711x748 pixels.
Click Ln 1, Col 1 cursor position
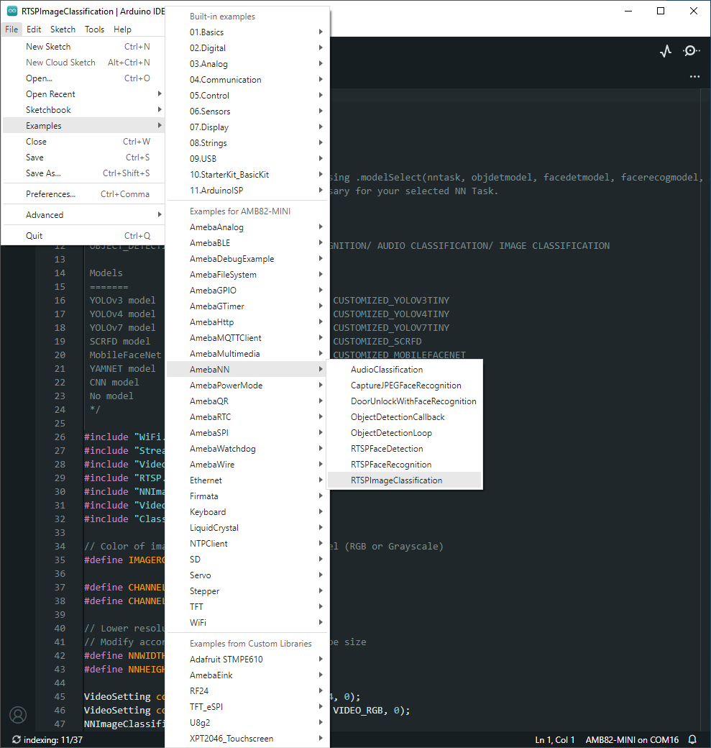(554, 739)
